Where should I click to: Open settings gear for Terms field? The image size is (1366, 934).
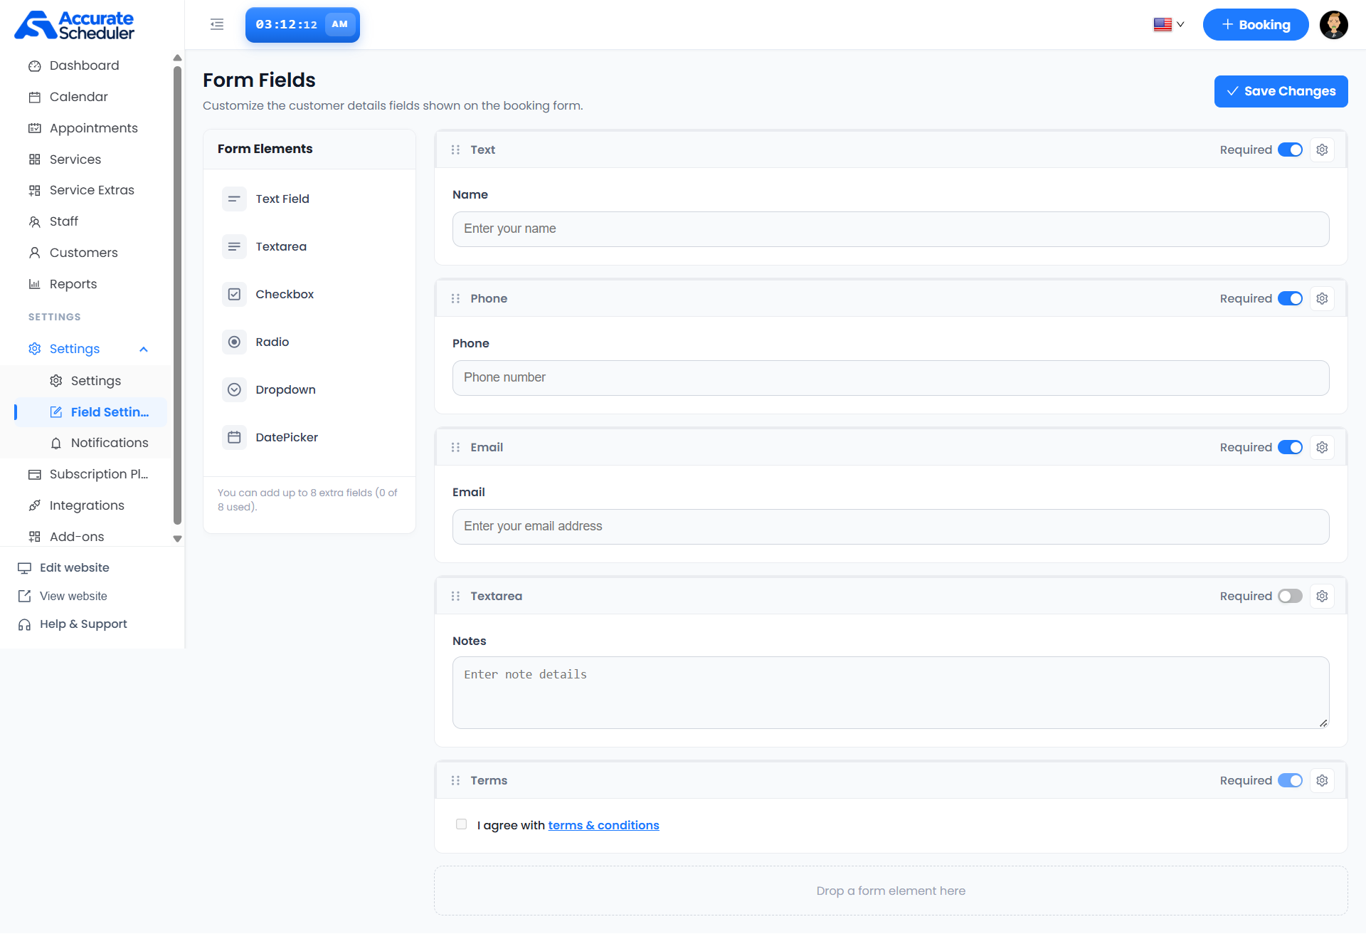[1322, 780]
